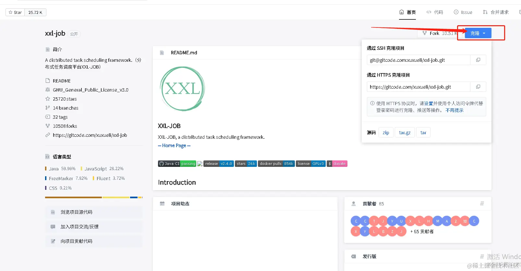Click the JavaScript 28.22% language entry
The width and height of the screenshot is (521, 271).
(x=102, y=169)
